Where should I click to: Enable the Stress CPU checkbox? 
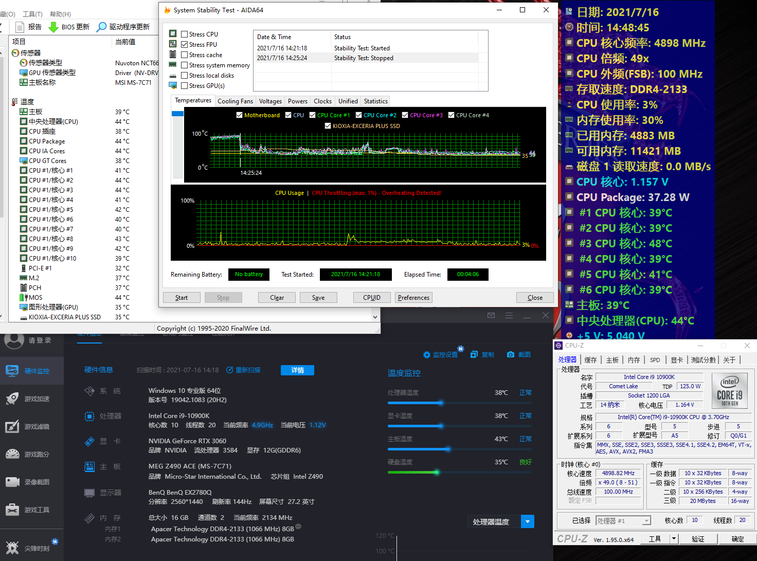[184, 34]
